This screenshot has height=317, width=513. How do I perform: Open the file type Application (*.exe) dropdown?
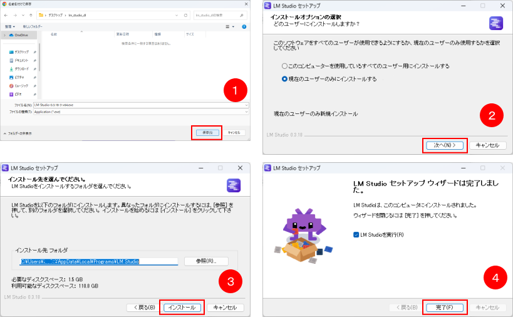coord(141,112)
